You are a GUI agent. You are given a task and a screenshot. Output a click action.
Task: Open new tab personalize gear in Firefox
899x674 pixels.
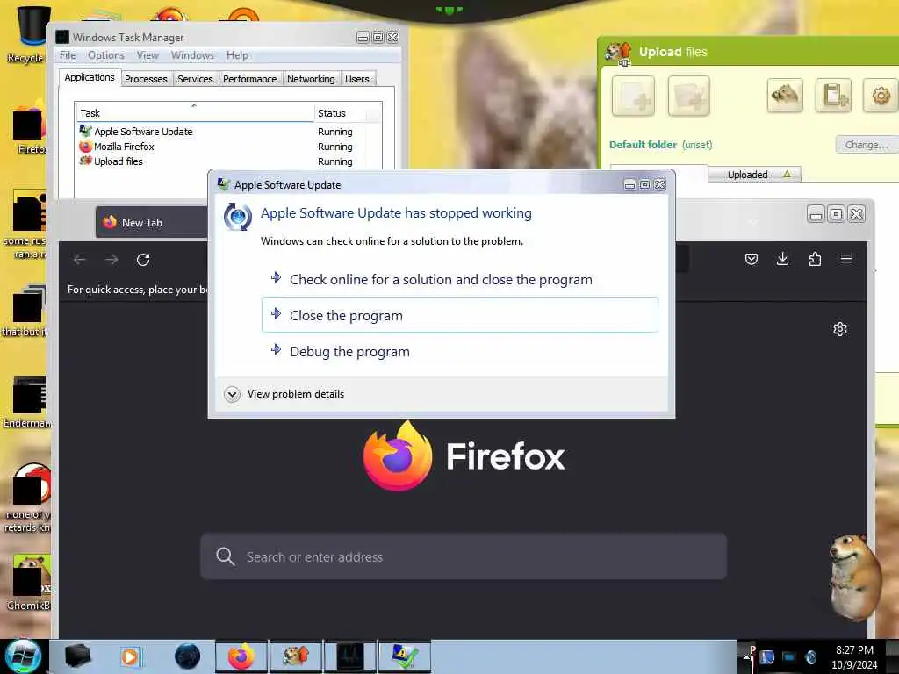(x=840, y=329)
